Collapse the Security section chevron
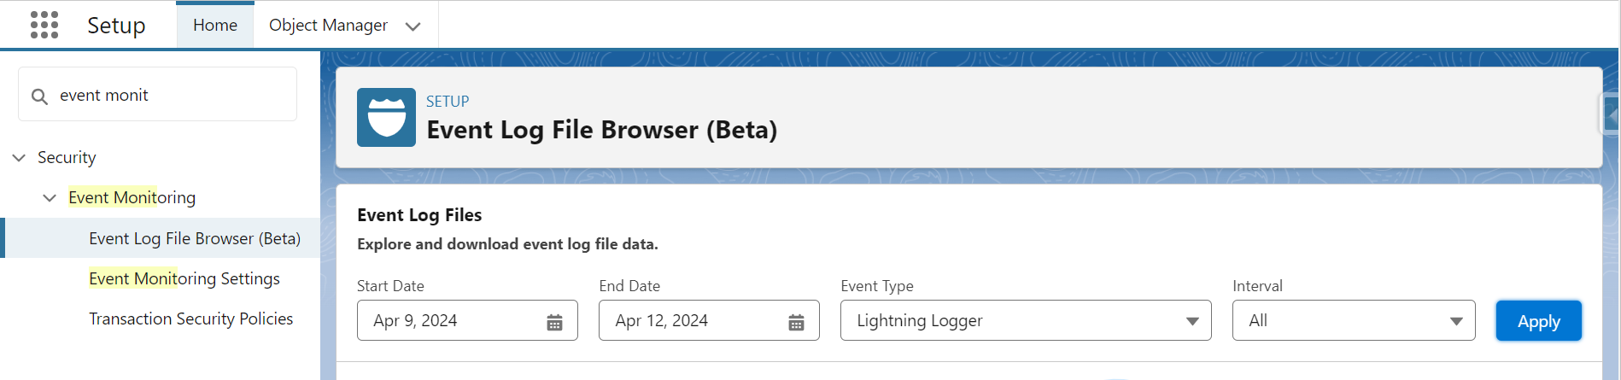This screenshot has height=380, width=1621. tap(19, 158)
